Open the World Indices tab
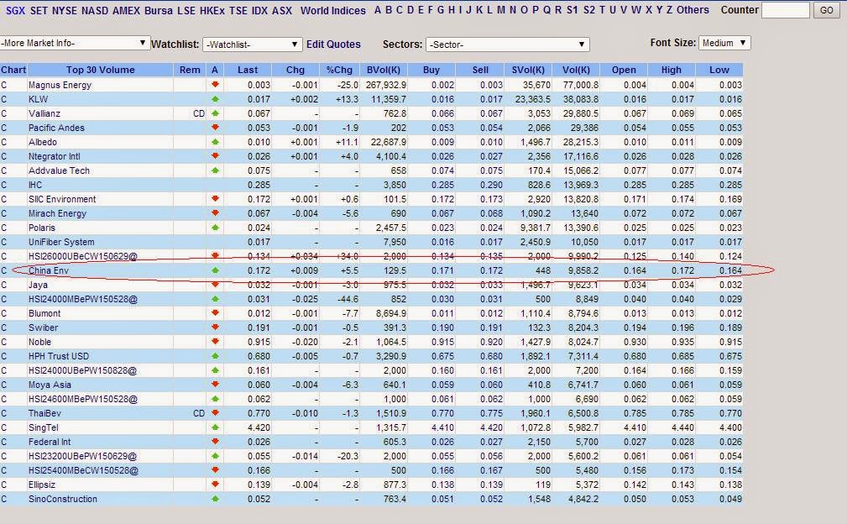The height and width of the screenshot is (524, 847). pos(332,10)
